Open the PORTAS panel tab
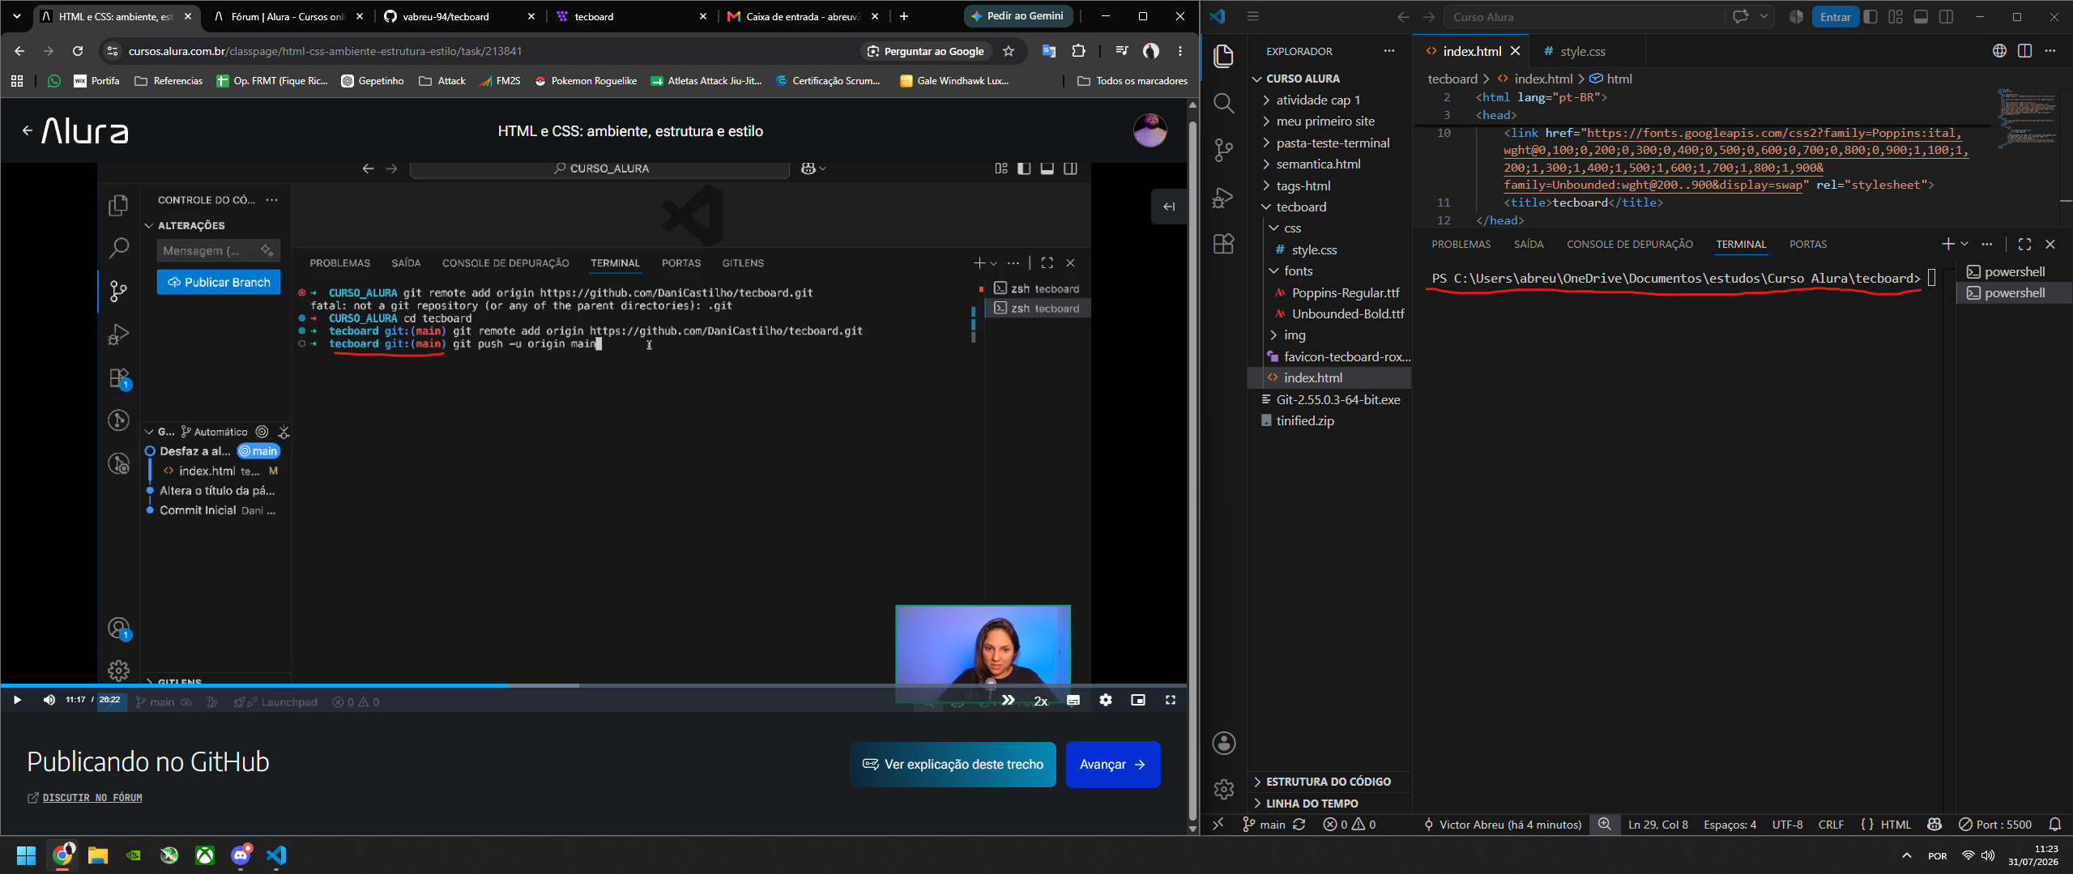Image resolution: width=2073 pixels, height=874 pixels. 1808,244
